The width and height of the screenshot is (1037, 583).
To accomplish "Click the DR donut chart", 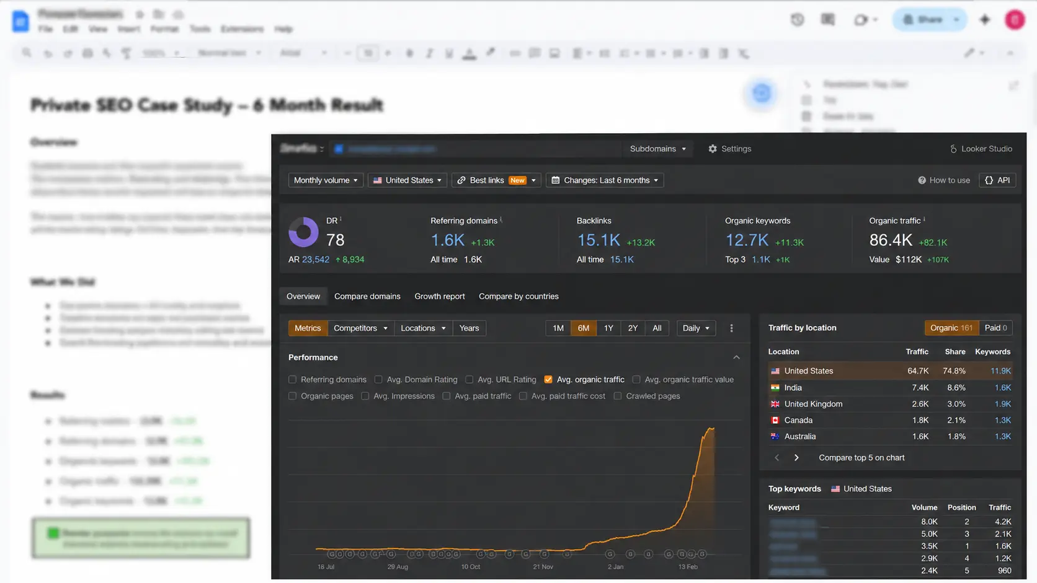I will click(303, 232).
